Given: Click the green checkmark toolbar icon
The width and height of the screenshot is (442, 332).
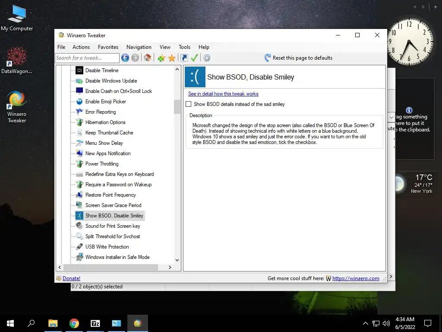Looking at the screenshot, I should click(194, 58).
